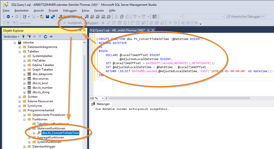The height and width of the screenshot is (149, 274).
Task: Click the navigate Back arrow icon
Action: click(x=8, y=17)
